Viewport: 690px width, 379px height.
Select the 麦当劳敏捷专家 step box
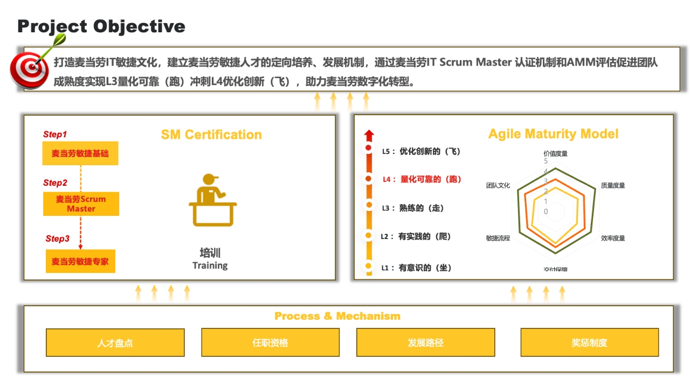click(80, 261)
